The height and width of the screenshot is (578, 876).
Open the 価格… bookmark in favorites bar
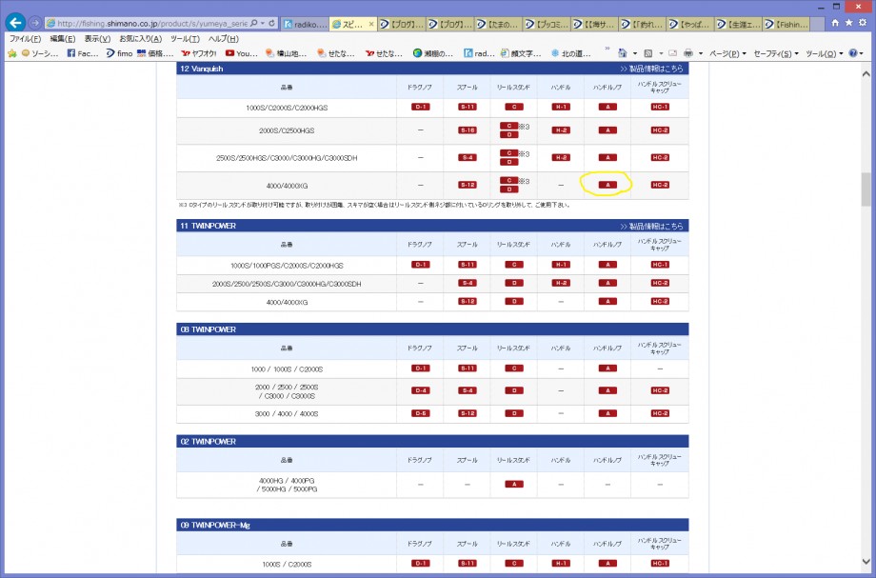pos(155,53)
